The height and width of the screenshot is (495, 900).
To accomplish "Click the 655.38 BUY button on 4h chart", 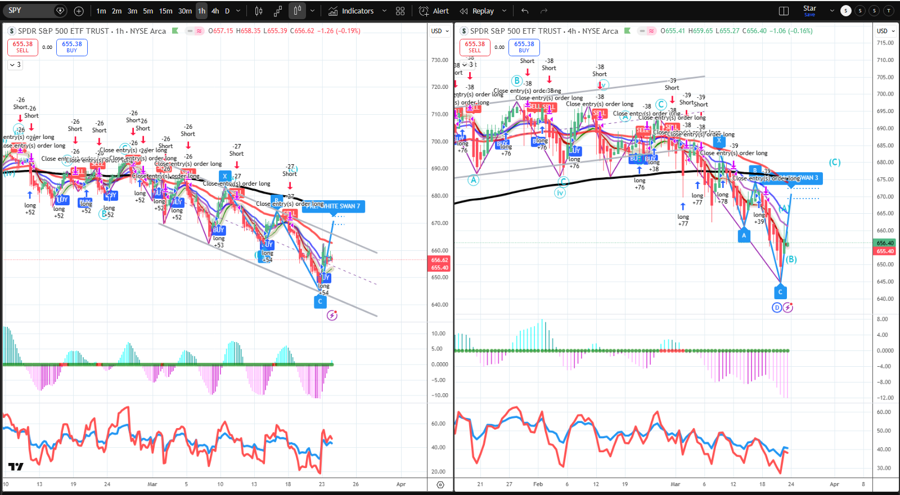I will point(524,47).
